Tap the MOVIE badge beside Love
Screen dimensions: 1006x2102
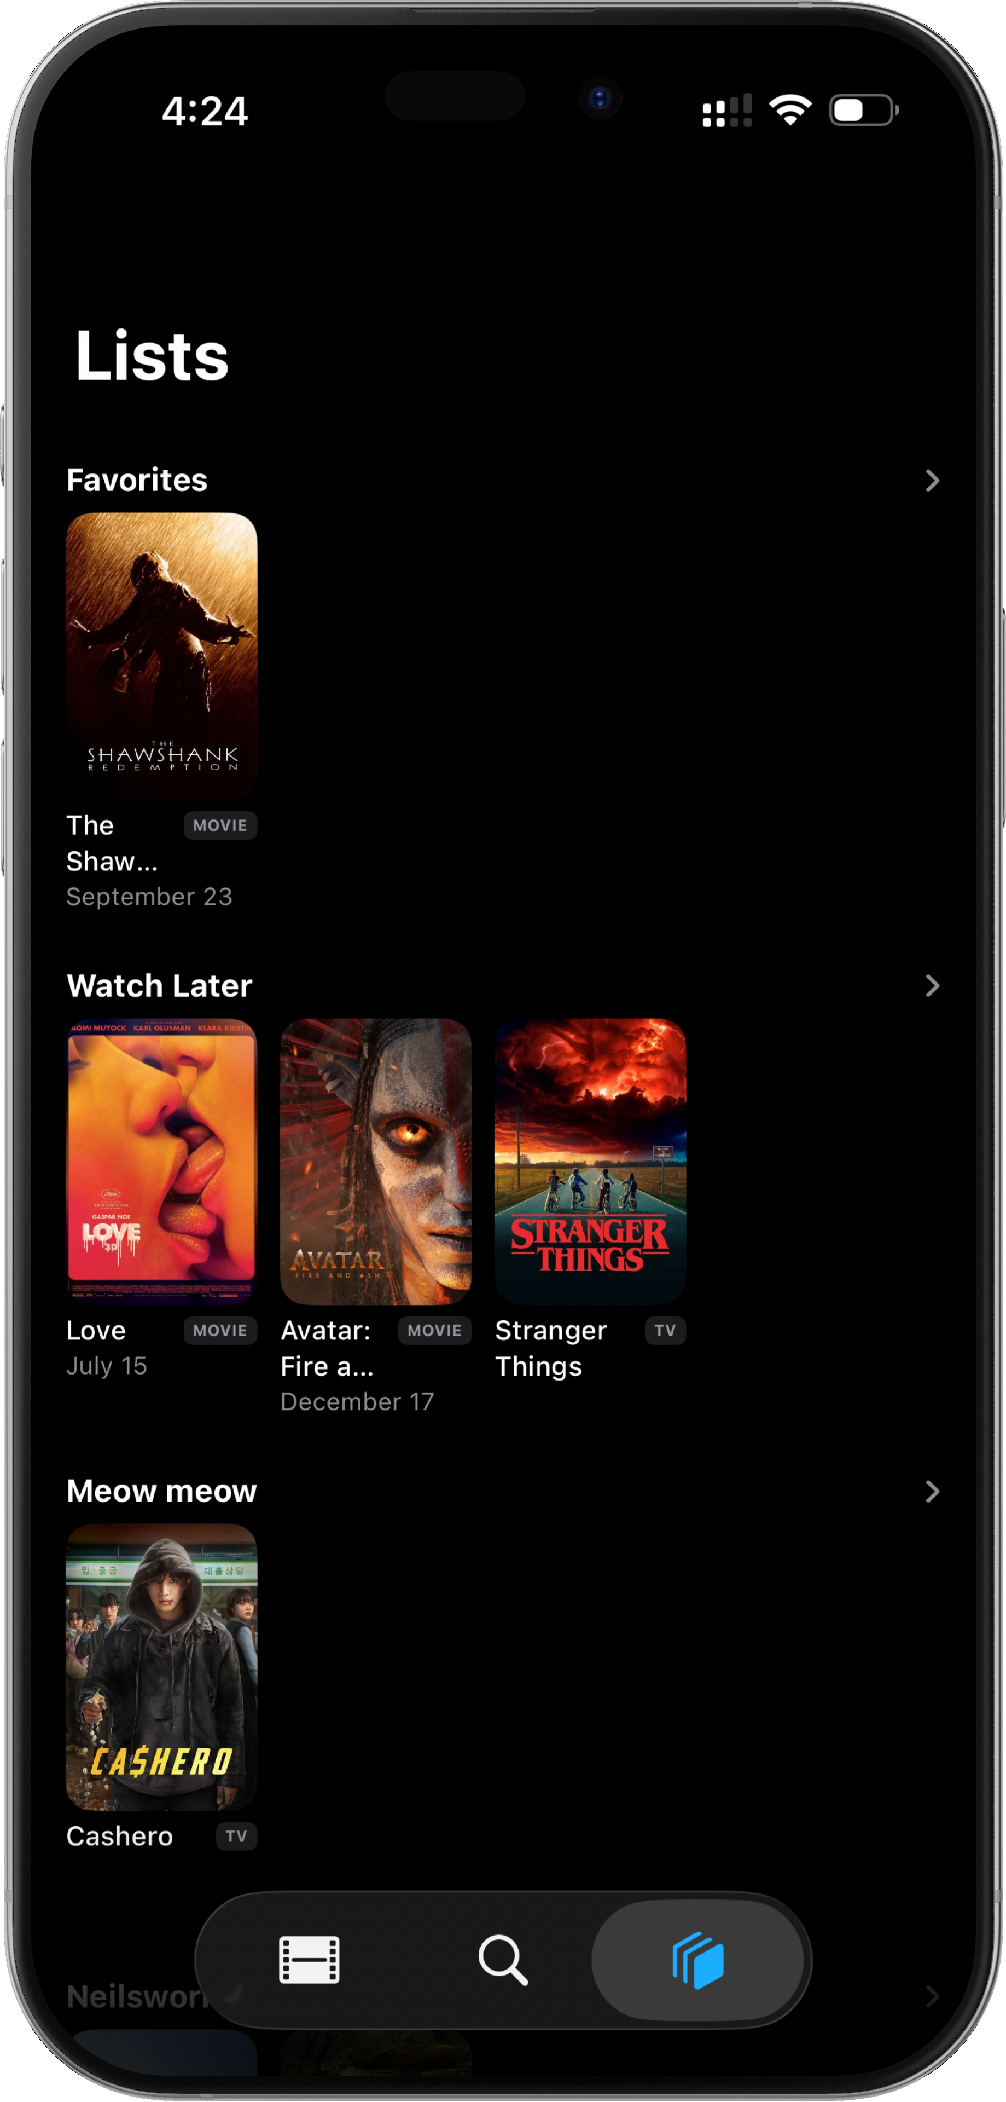pos(220,1330)
